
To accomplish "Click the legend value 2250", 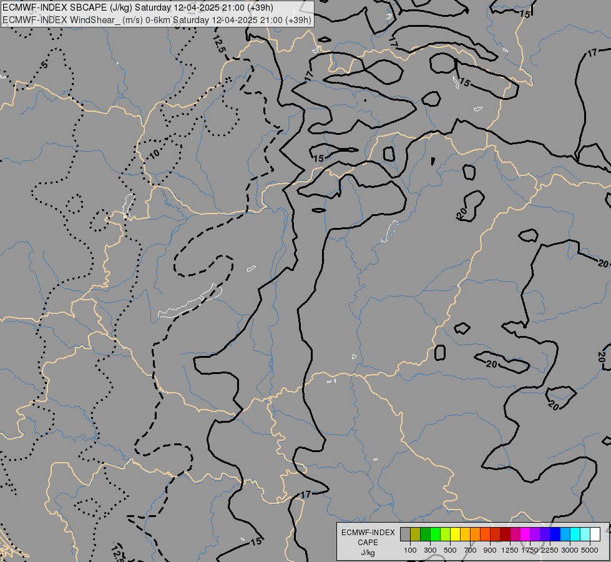I will tap(550, 550).
